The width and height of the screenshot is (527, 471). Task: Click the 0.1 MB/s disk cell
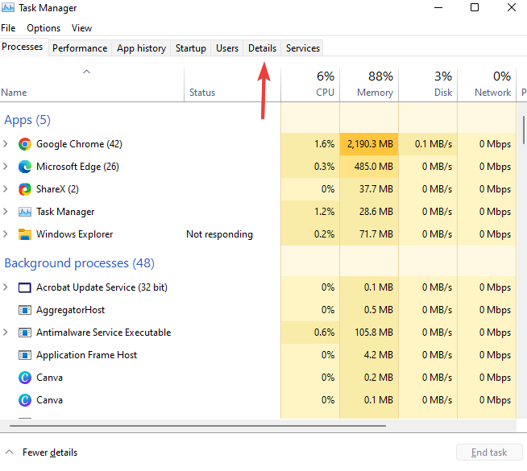428,144
